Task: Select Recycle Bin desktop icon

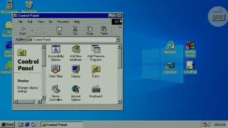Action: [x=29, y=7]
